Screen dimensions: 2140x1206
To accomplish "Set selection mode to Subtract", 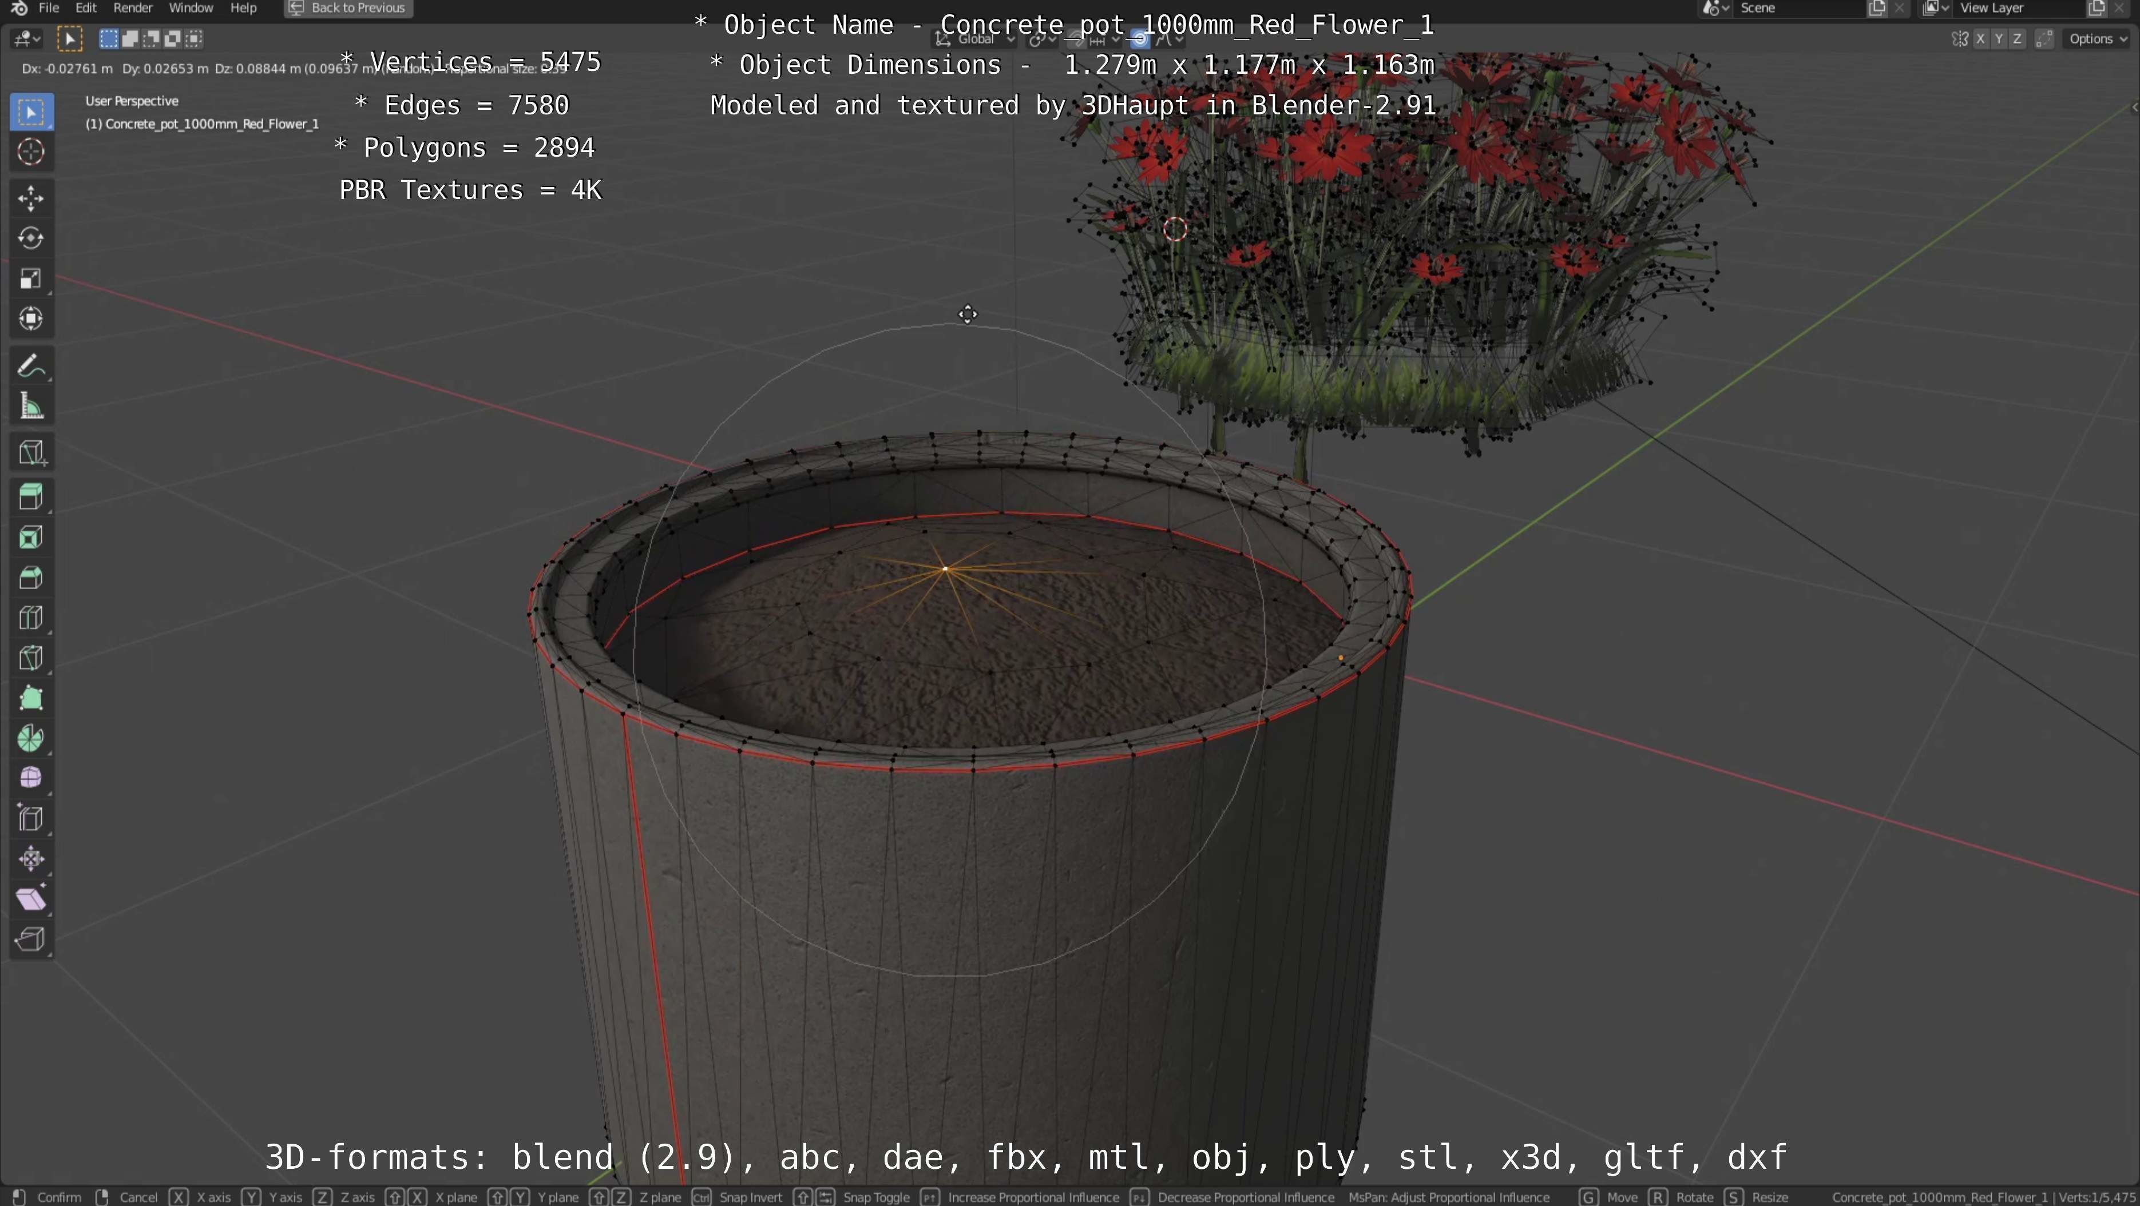I will pyautogui.click(x=151, y=38).
